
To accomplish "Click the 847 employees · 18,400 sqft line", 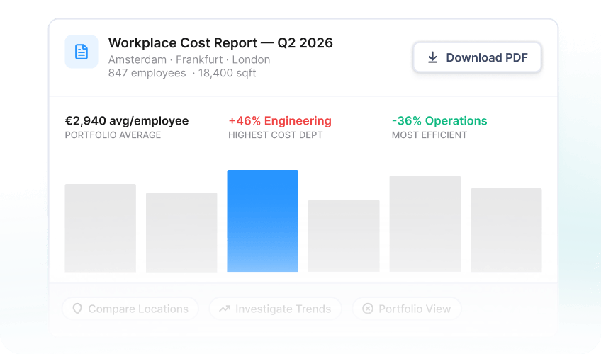I will [x=182, y=73].
